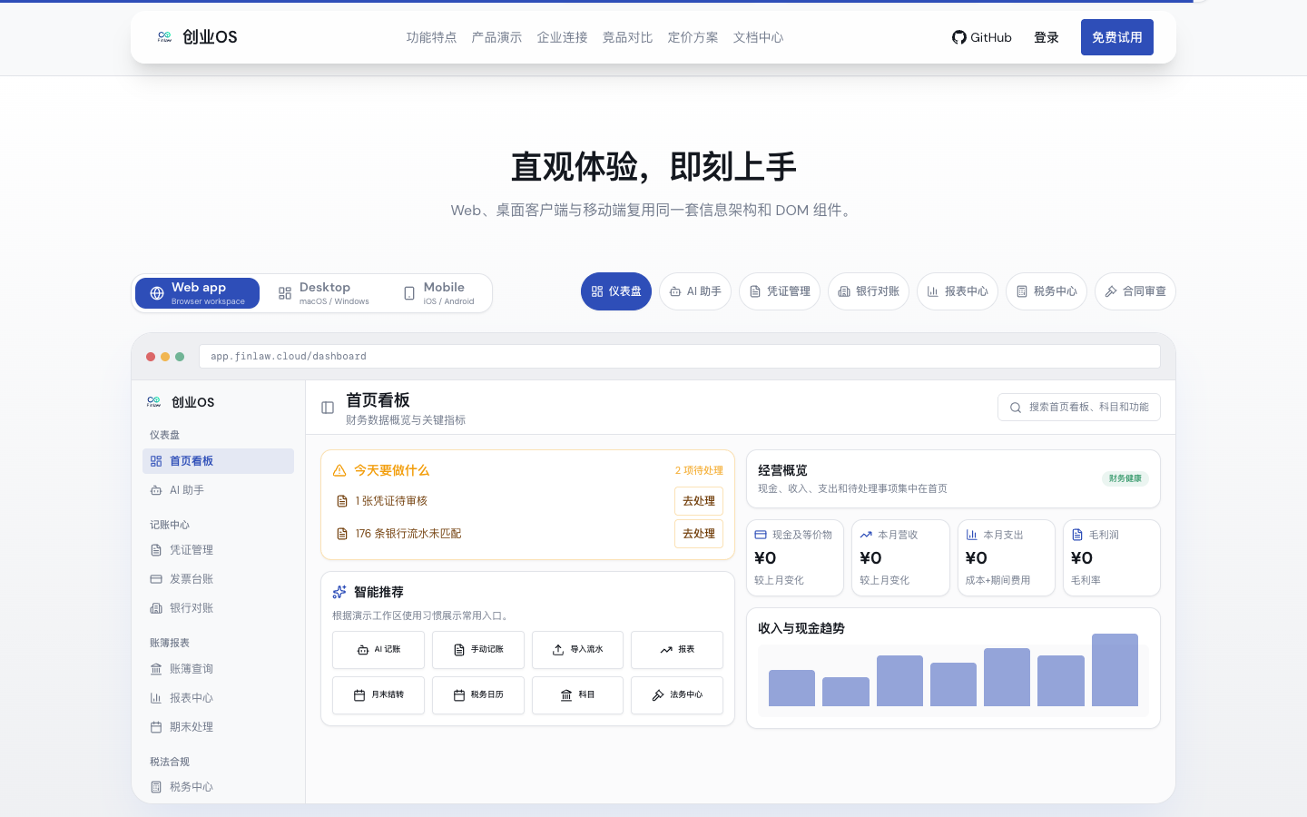Click the 176 条银行流水未匹配 task text
Viewport: 1307px width, 817px height.
408,534
